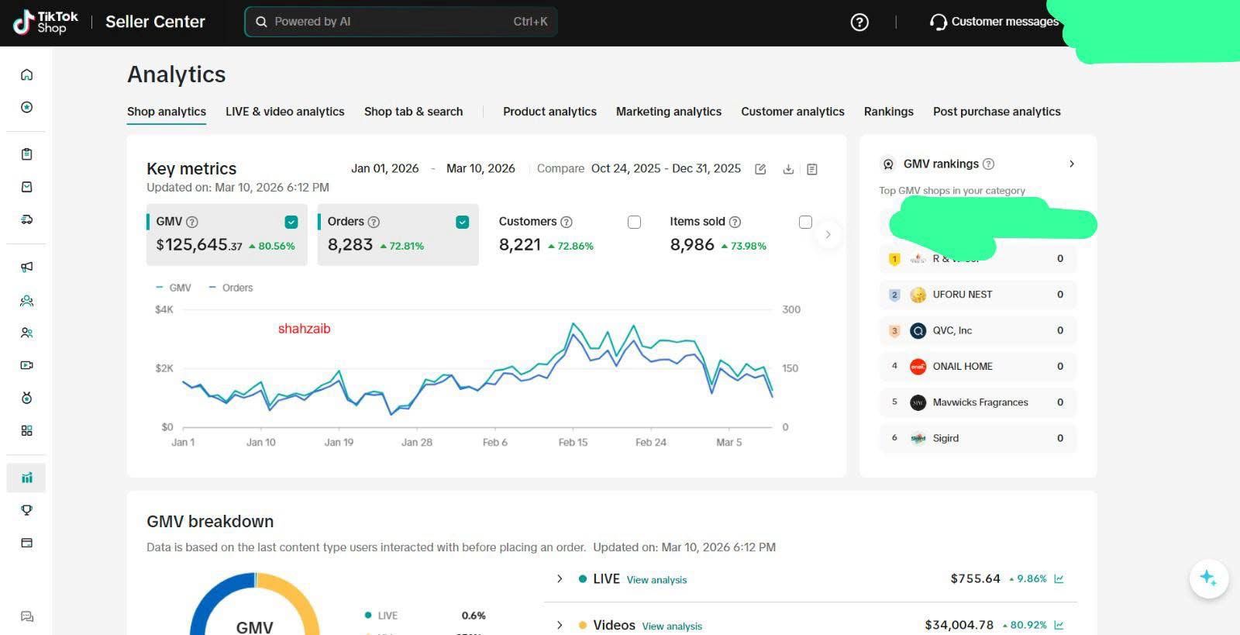Open the Compare period date range picker

pyautogui.click(x=666, y=168)
